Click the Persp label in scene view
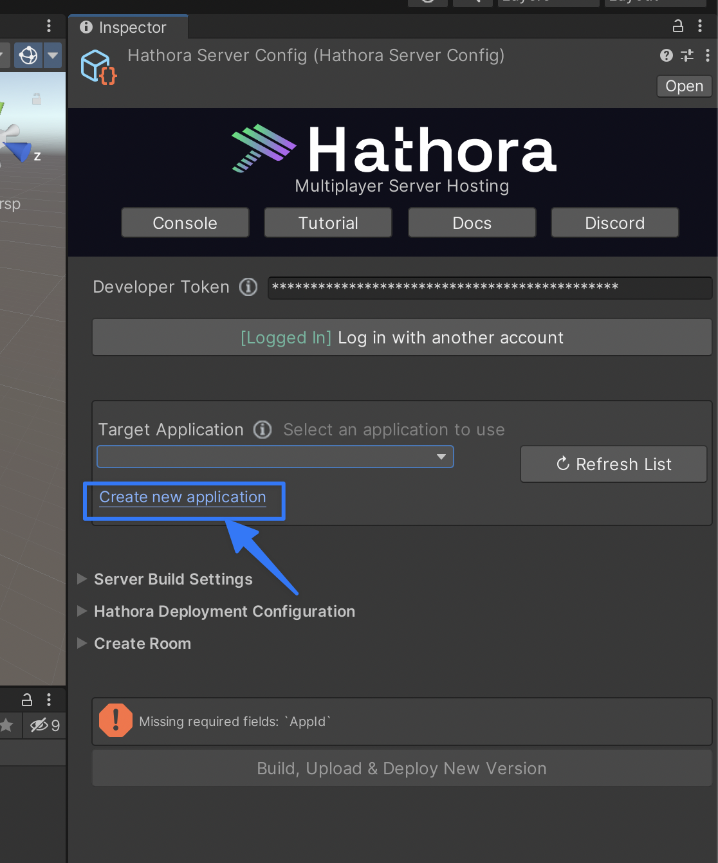This screenshot has height=863, width=718. 10,204
